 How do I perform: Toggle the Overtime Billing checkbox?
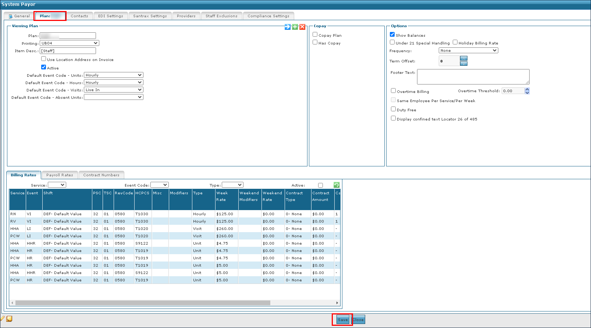click(394, 91)
